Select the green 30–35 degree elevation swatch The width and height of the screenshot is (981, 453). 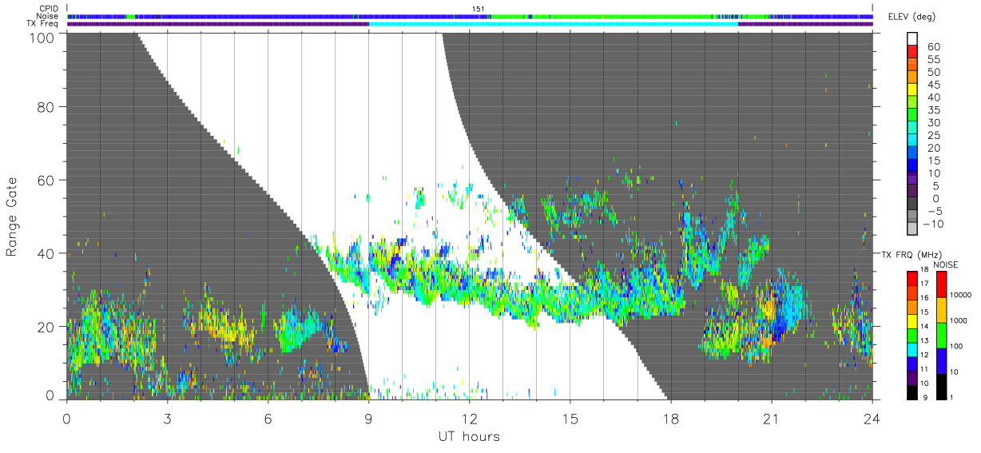coord(912,116)
